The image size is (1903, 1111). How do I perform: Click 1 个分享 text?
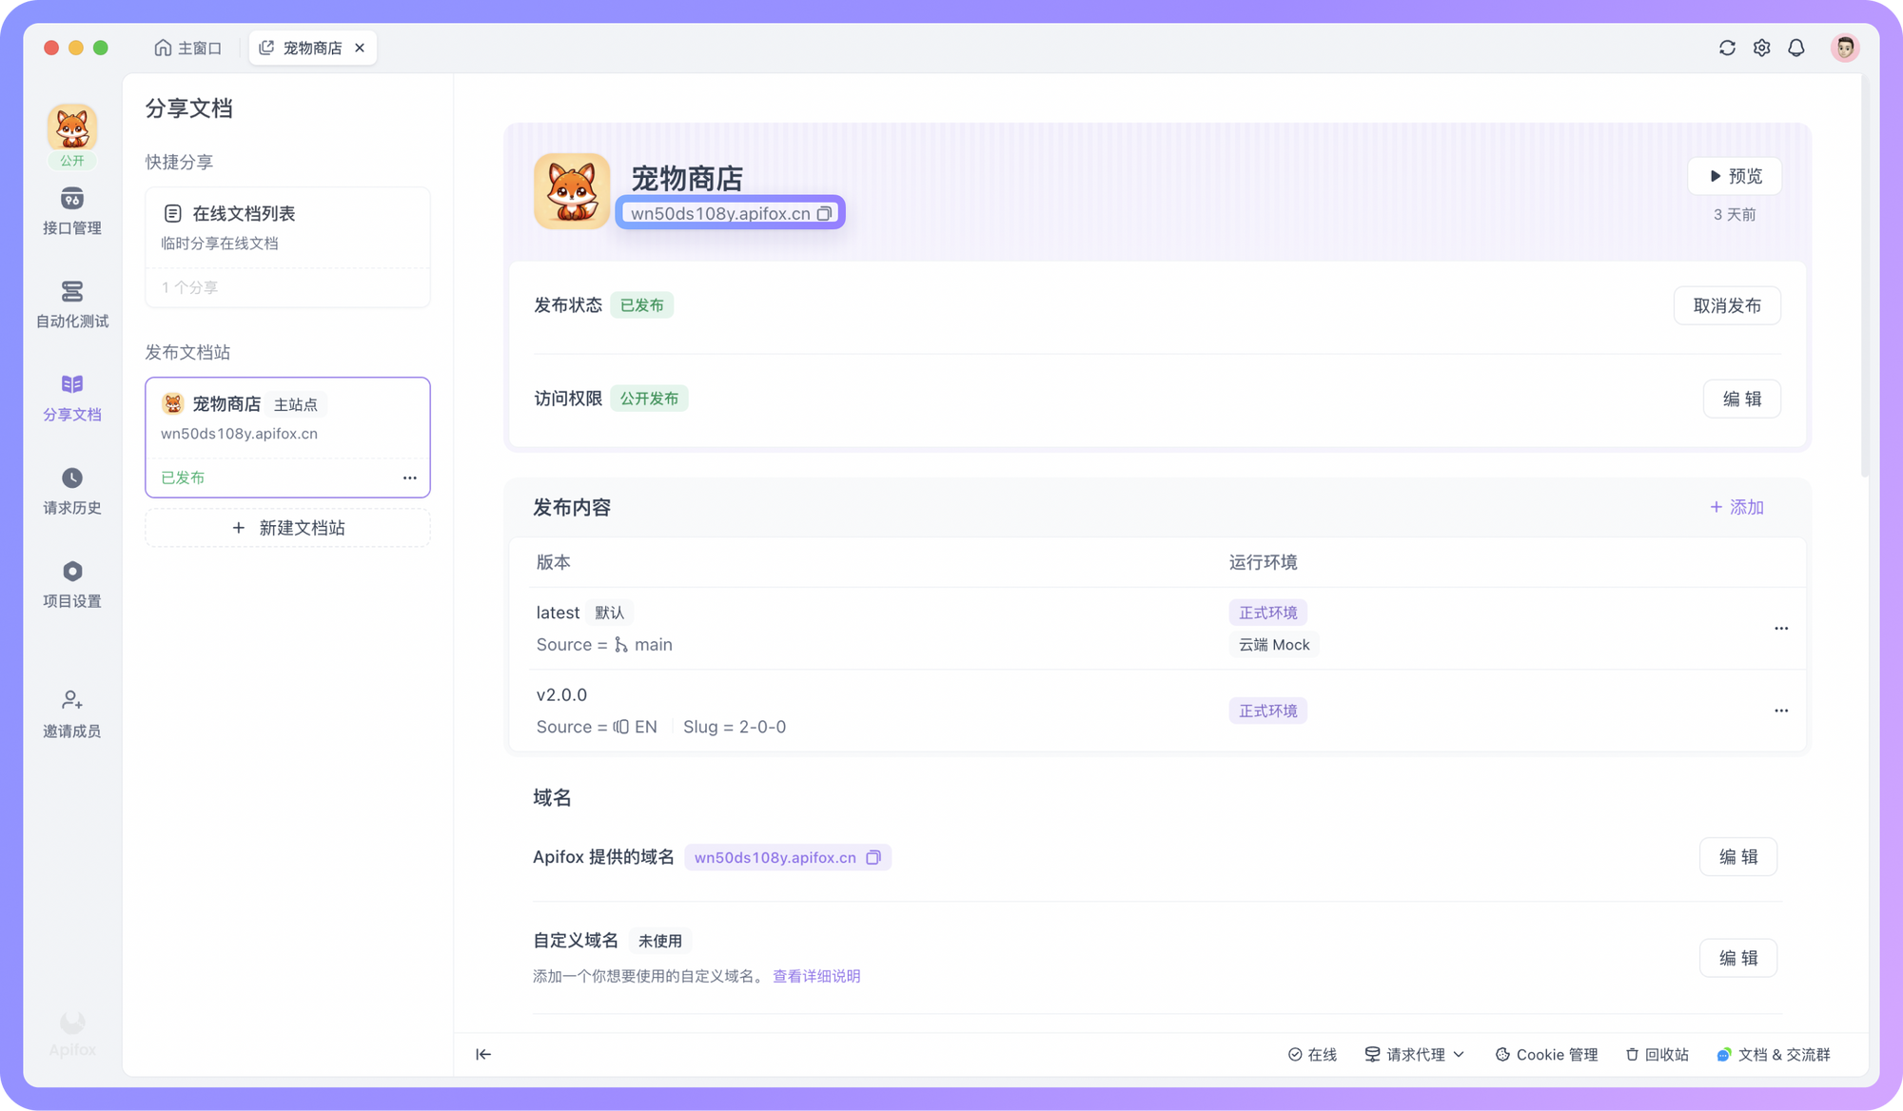pos(189,287)
